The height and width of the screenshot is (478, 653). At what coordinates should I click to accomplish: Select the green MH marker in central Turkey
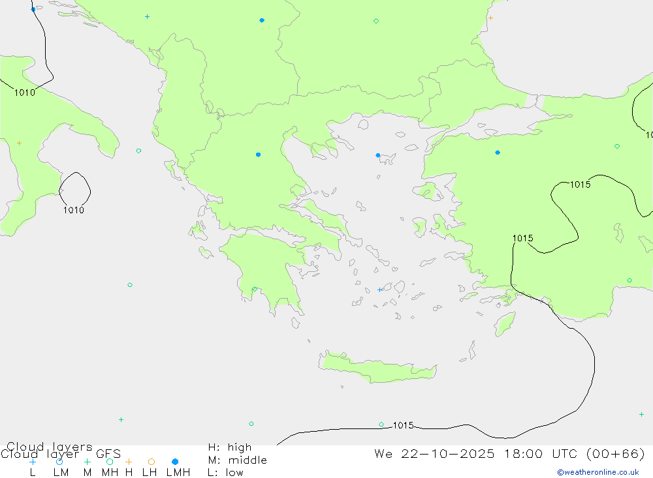coord(617,147)
